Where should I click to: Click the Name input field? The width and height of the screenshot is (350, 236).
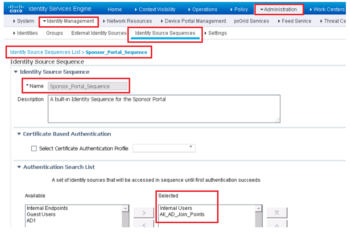tap(88, 86)
